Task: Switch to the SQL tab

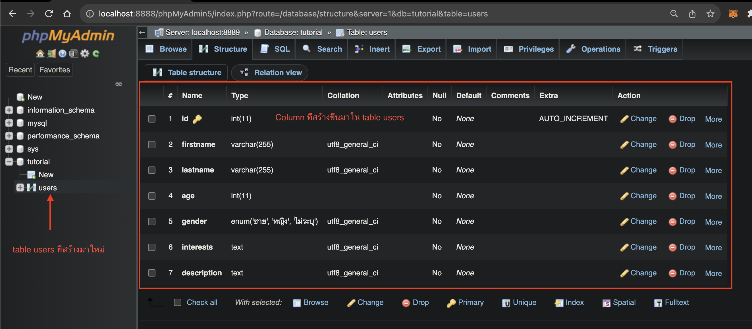Action: pyautogui.click(x=275, y=49)
